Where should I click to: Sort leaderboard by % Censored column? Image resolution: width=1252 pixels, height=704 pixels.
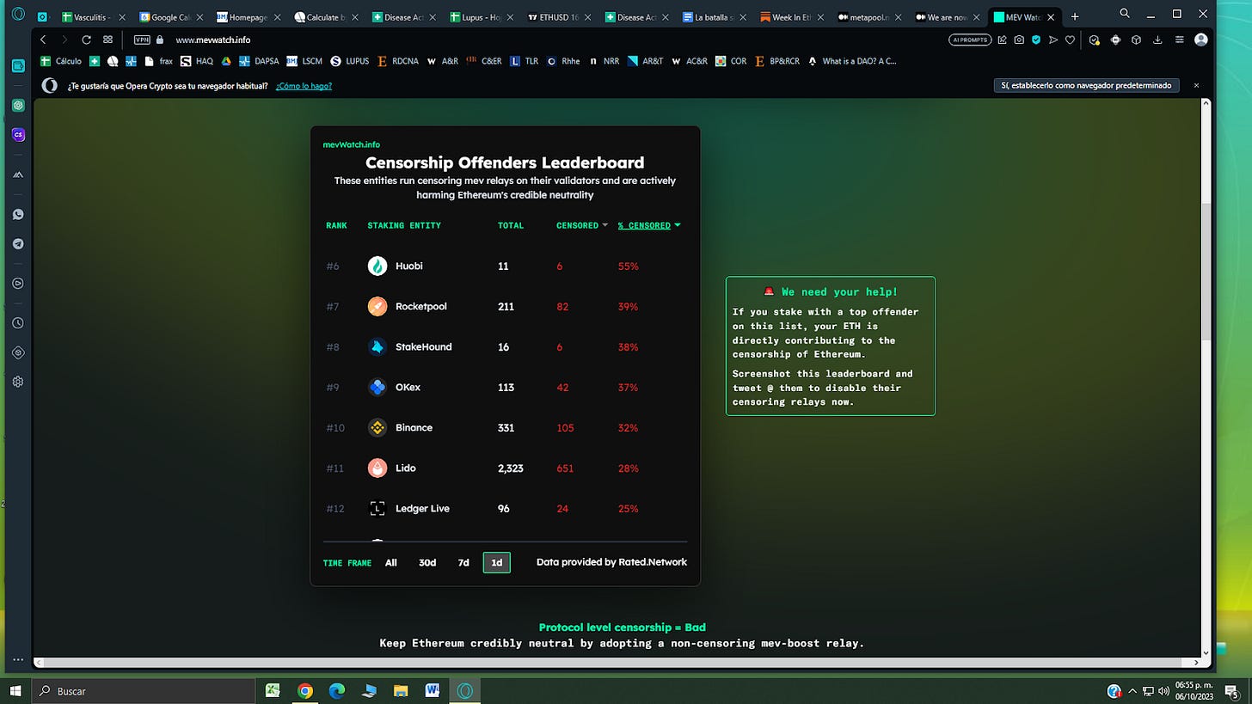tap(649, 225)
